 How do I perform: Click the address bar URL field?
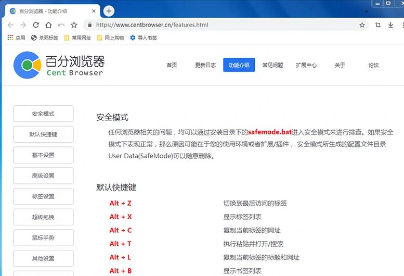click(226, 25)
